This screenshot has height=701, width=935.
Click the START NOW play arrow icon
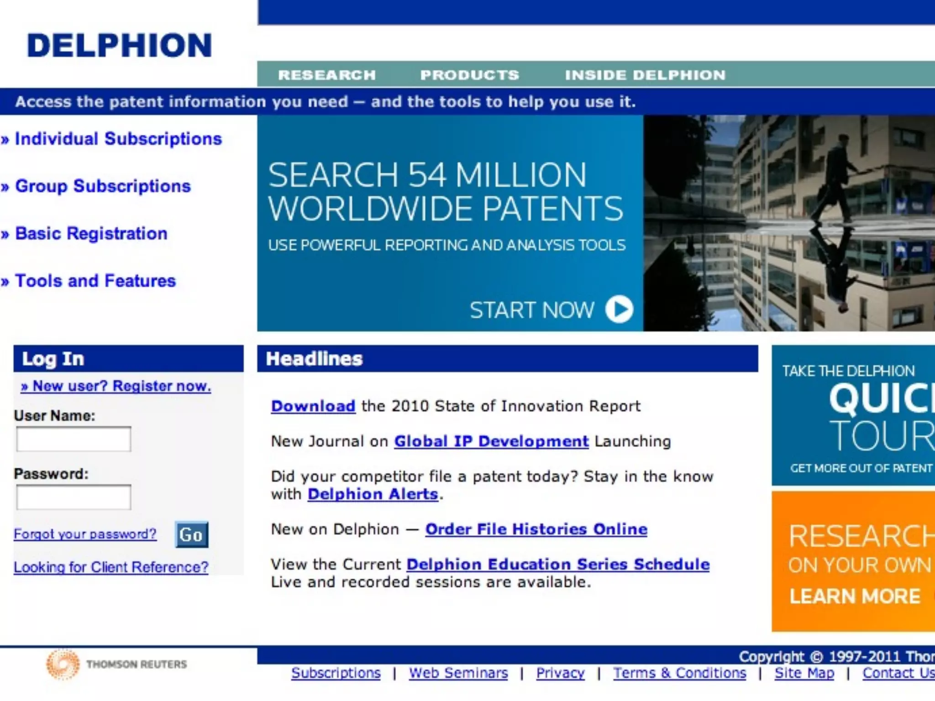pos(619,309)
